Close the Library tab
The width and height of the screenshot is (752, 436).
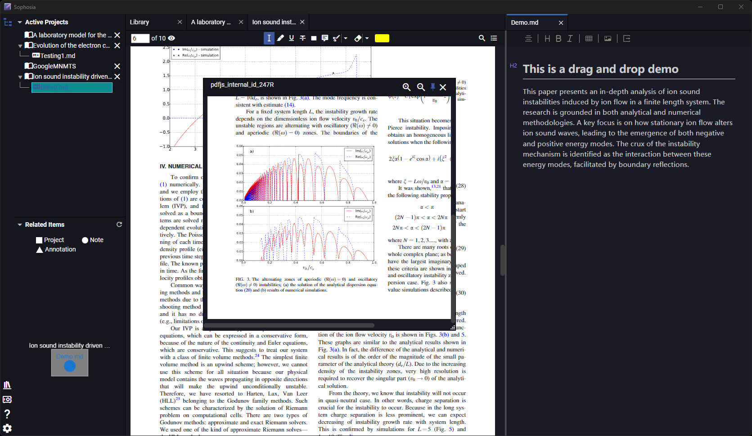coord(180,22)
